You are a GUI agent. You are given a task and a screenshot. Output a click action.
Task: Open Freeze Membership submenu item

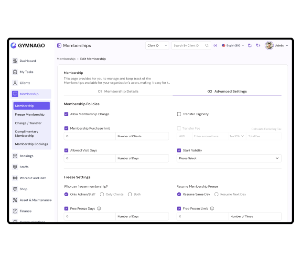coord(30,114)
